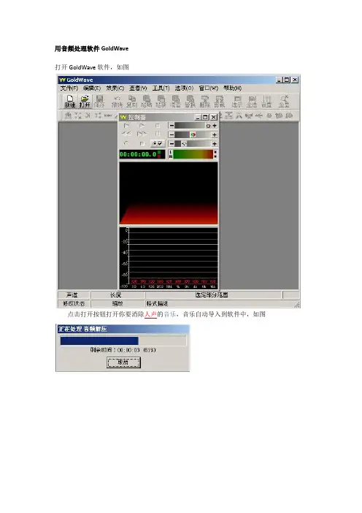Click the 粘新 (Paste New) toolbar icon

click(161, 101)
